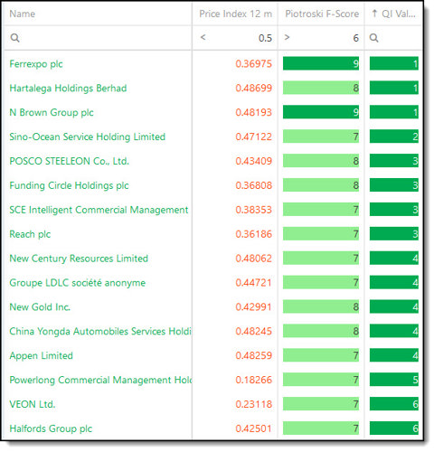434x452 pixels.
Task: Select price index value 0.48062
Action: (254, 259)
